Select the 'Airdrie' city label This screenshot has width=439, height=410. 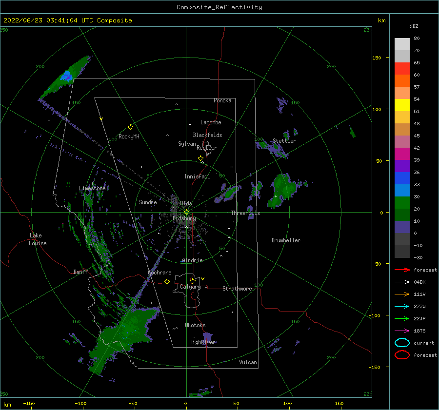(x=192, y=260)
